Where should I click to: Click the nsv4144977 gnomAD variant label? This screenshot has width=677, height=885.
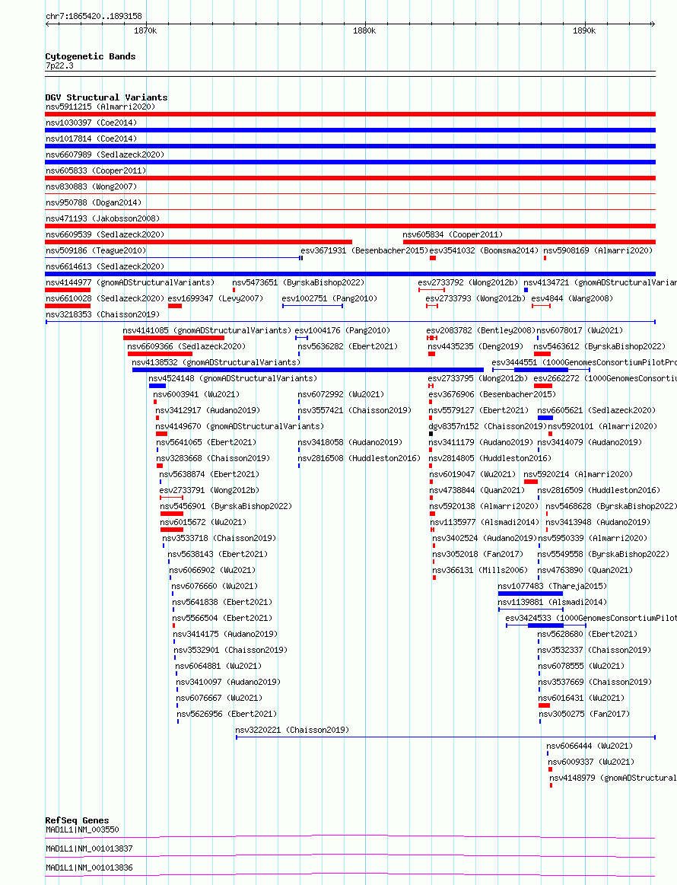130,282
